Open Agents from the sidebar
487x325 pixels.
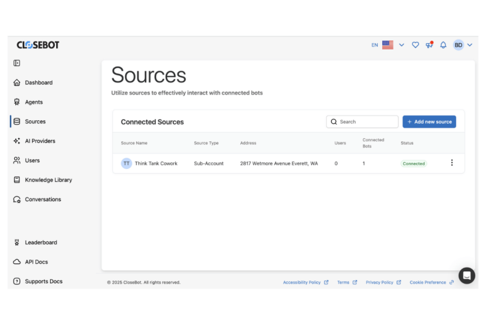(34, 102)
